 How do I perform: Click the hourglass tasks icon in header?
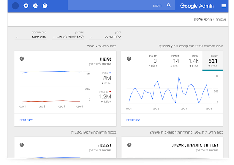click(x=36, y=6)
